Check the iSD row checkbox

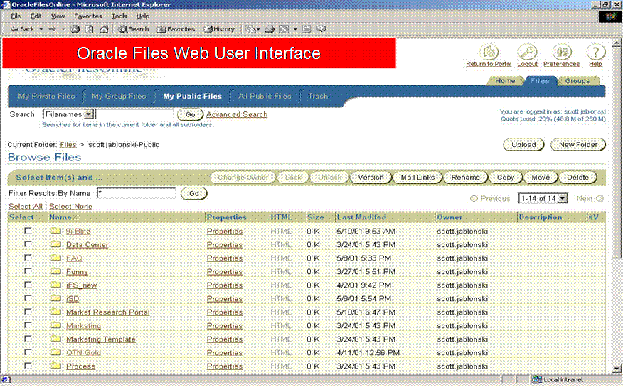pyautogui.click(x=28, y=298)
